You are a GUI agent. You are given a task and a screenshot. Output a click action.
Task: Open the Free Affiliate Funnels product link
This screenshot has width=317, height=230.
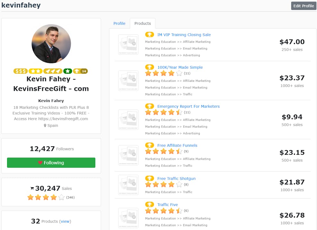(x=177, y=145)
